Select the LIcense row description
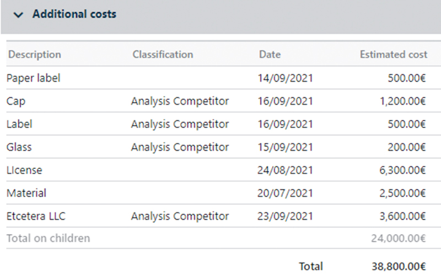 (24, 171)
